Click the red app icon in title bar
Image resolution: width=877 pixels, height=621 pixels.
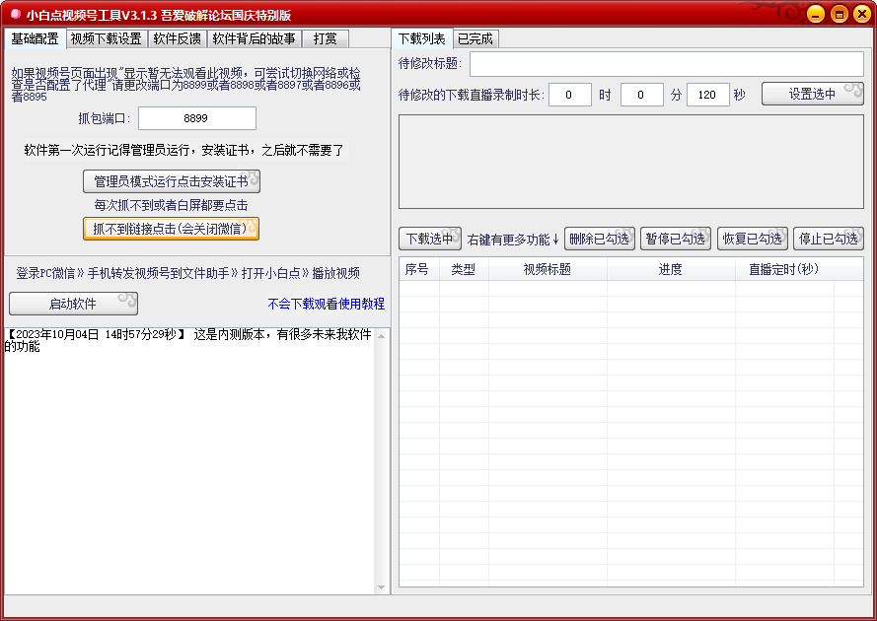15,14
